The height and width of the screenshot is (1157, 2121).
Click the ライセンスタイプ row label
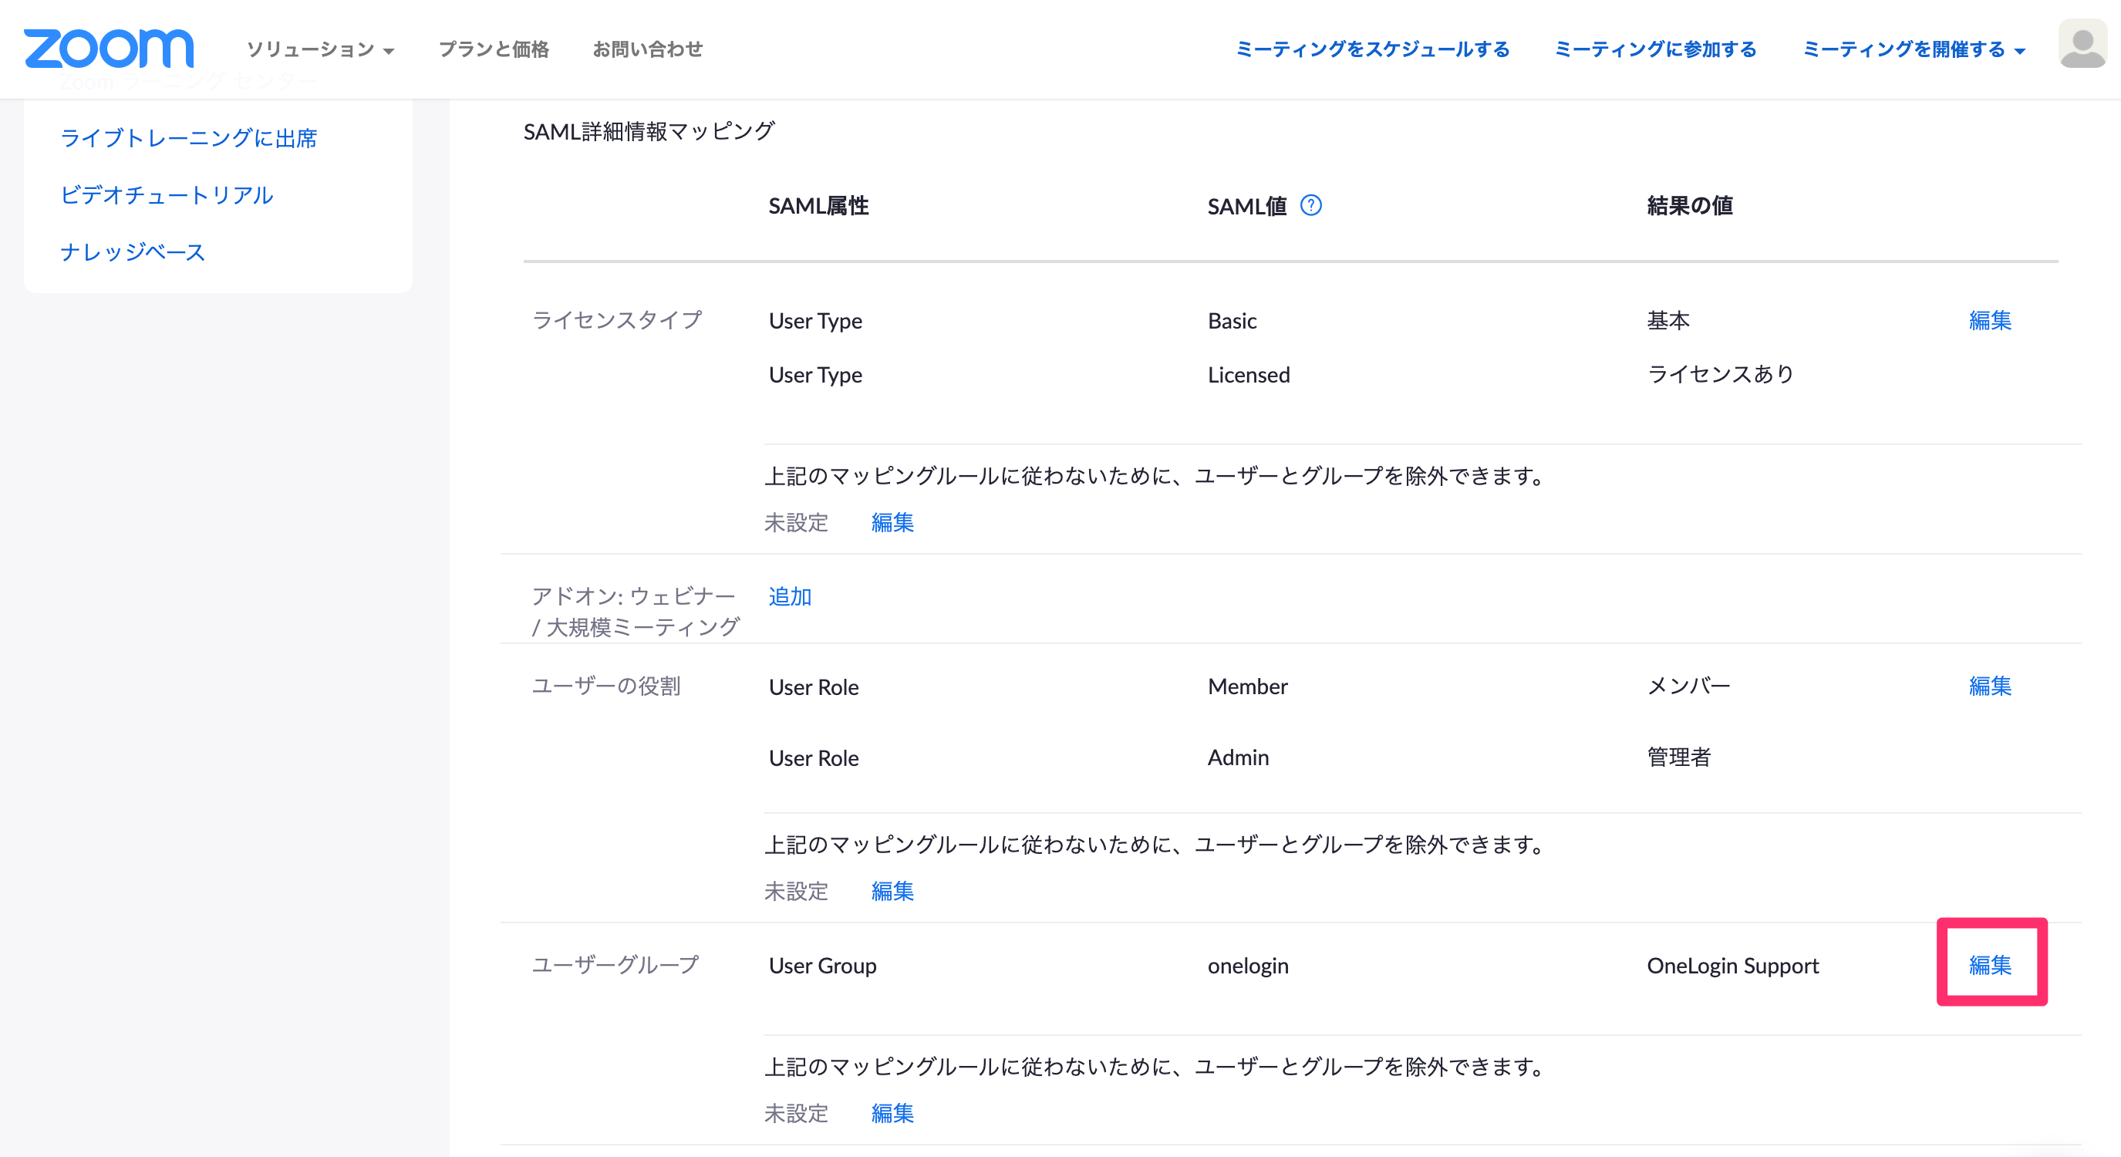618,319
